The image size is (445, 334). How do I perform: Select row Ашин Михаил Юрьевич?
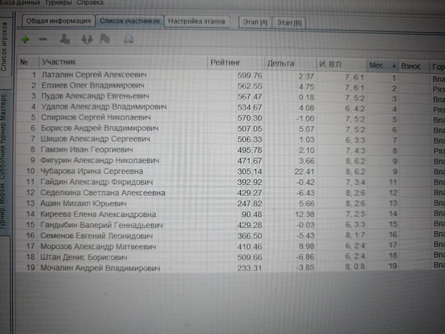coord(230,203)
